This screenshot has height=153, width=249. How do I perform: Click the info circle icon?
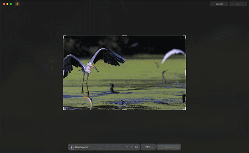pos(136,147)
